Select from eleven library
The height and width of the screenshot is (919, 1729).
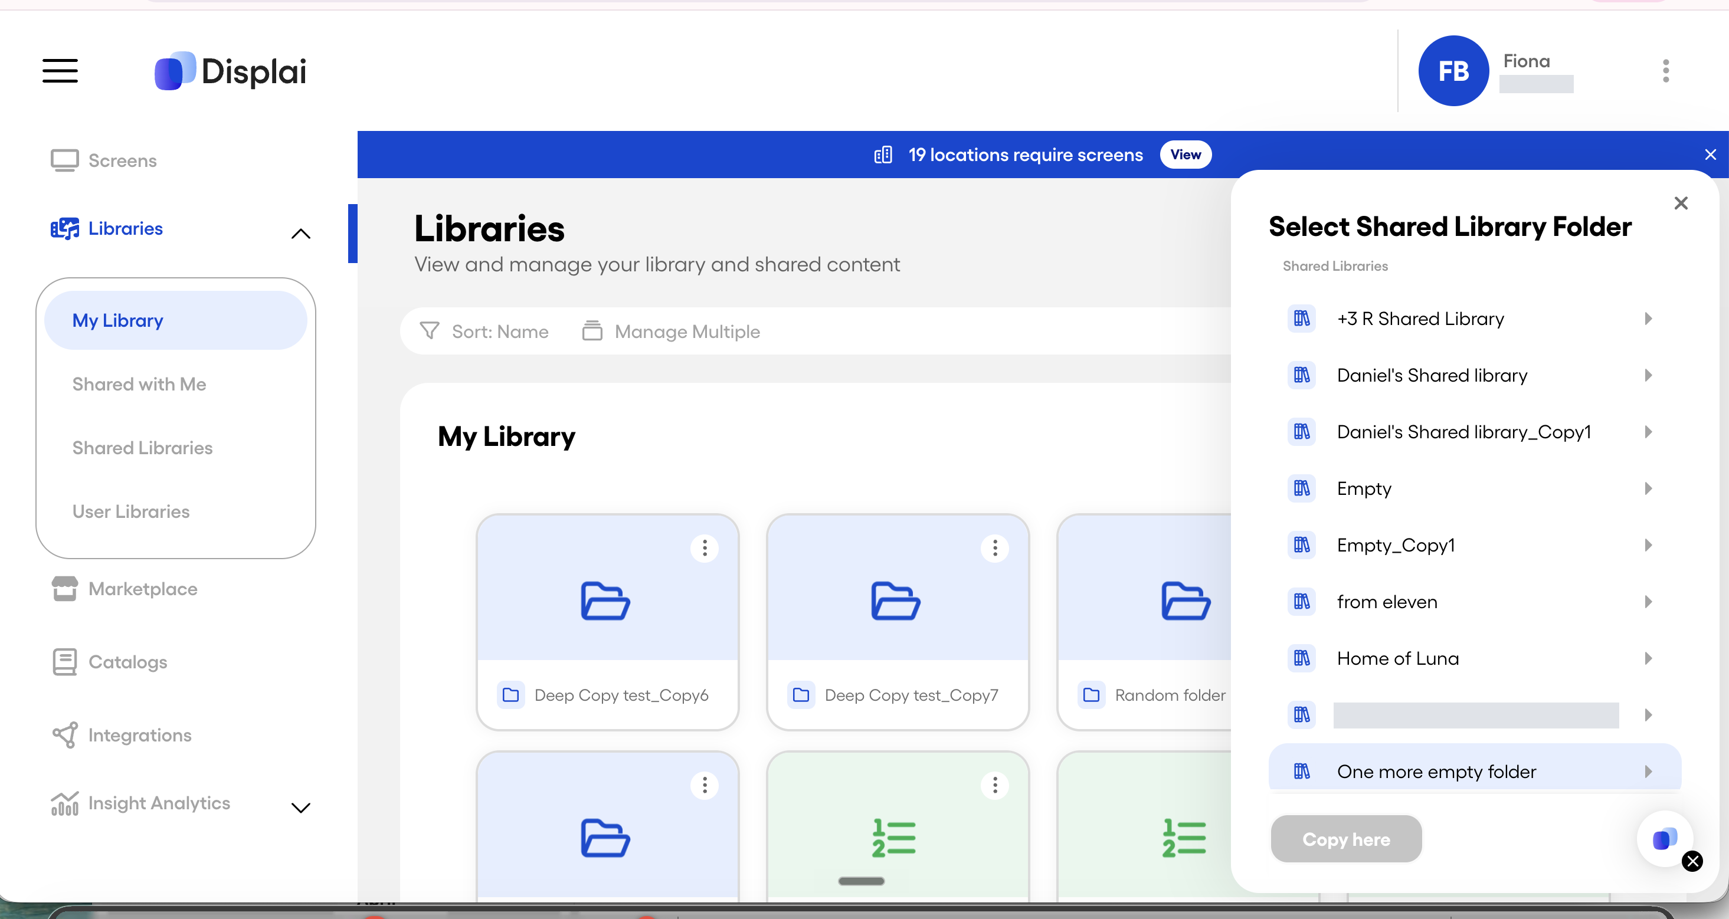pos(1475,602)
